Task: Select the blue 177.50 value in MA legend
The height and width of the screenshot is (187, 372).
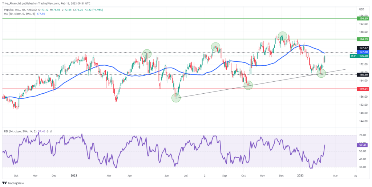Action: (x=41, y=14)
